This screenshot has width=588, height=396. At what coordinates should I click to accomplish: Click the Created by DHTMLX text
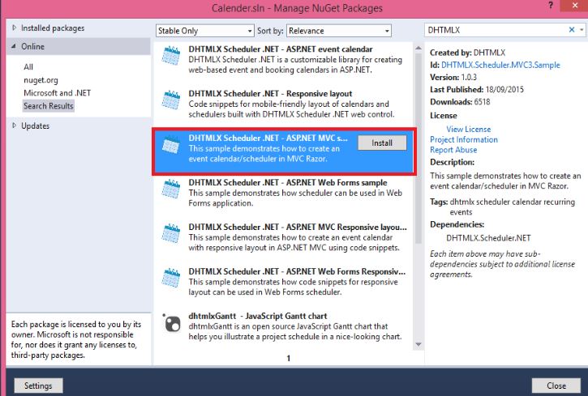coord(468,53)
